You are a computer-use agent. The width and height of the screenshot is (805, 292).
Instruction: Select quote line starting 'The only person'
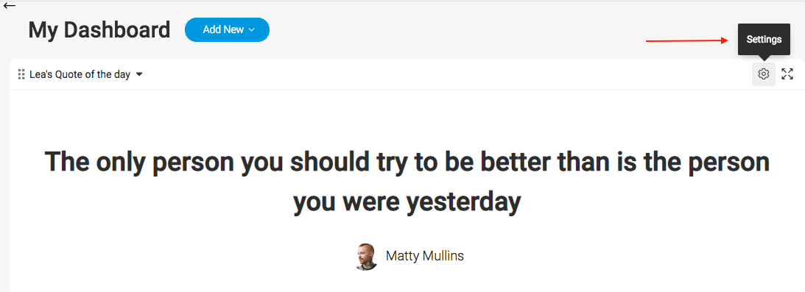[x=407, y=161]
